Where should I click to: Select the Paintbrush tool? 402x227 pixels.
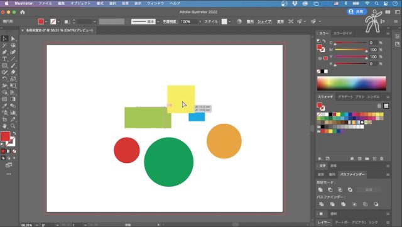pos(13,65)
